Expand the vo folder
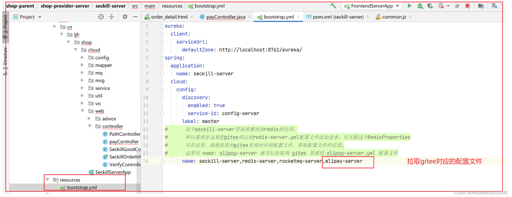512x197 pixels. point(82,103)
